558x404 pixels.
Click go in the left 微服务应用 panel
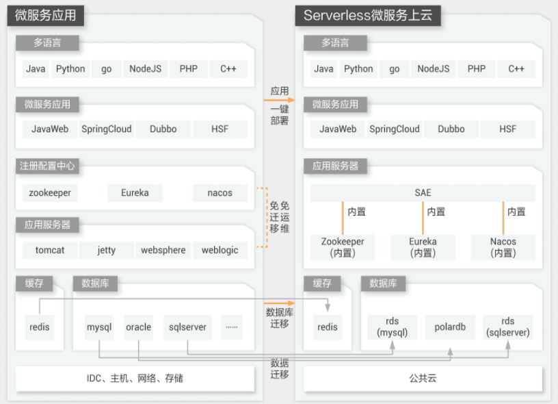pyautogui.click(x=107, y=68)
